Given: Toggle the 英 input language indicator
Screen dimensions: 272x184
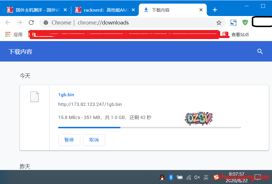Looking at the screenshot, I should 206,177.
